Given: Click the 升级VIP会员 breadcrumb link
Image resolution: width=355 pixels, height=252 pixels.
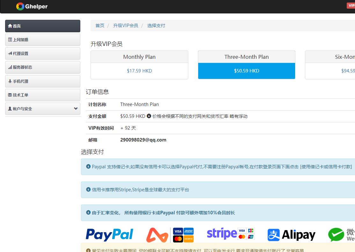Looking at the screenshot, I should click(126, 26).
